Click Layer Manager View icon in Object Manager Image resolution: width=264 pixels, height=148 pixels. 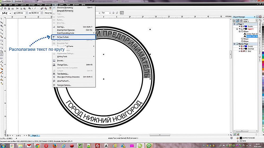[x=241, y=20]
